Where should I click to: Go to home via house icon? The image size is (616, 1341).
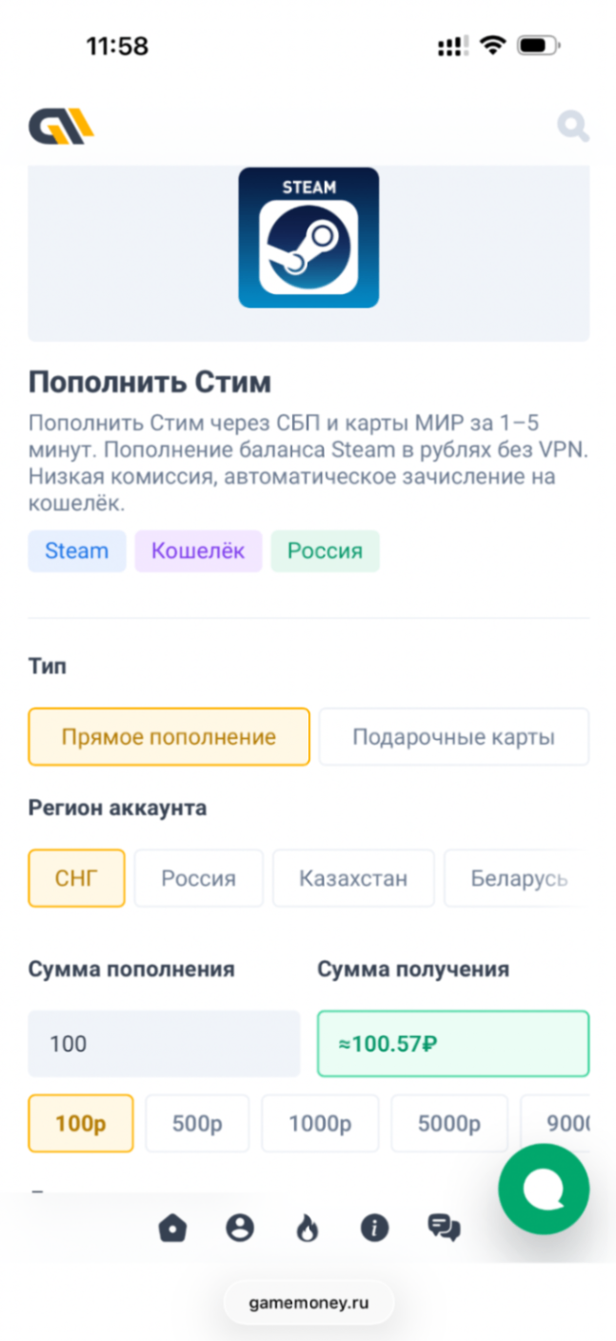coord(172,1229)
